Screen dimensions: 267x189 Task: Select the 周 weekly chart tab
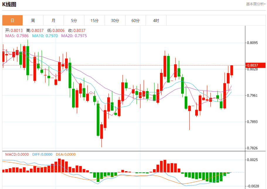click(33, 20)
